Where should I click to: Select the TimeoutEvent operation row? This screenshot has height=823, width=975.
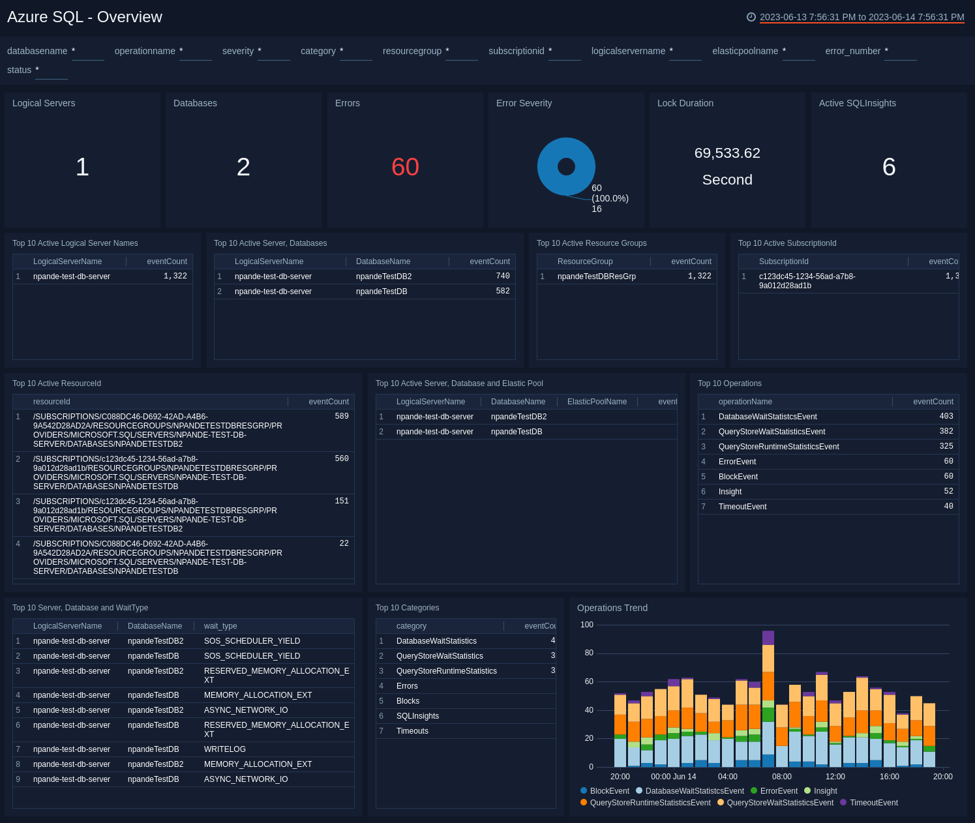[828, 507]
